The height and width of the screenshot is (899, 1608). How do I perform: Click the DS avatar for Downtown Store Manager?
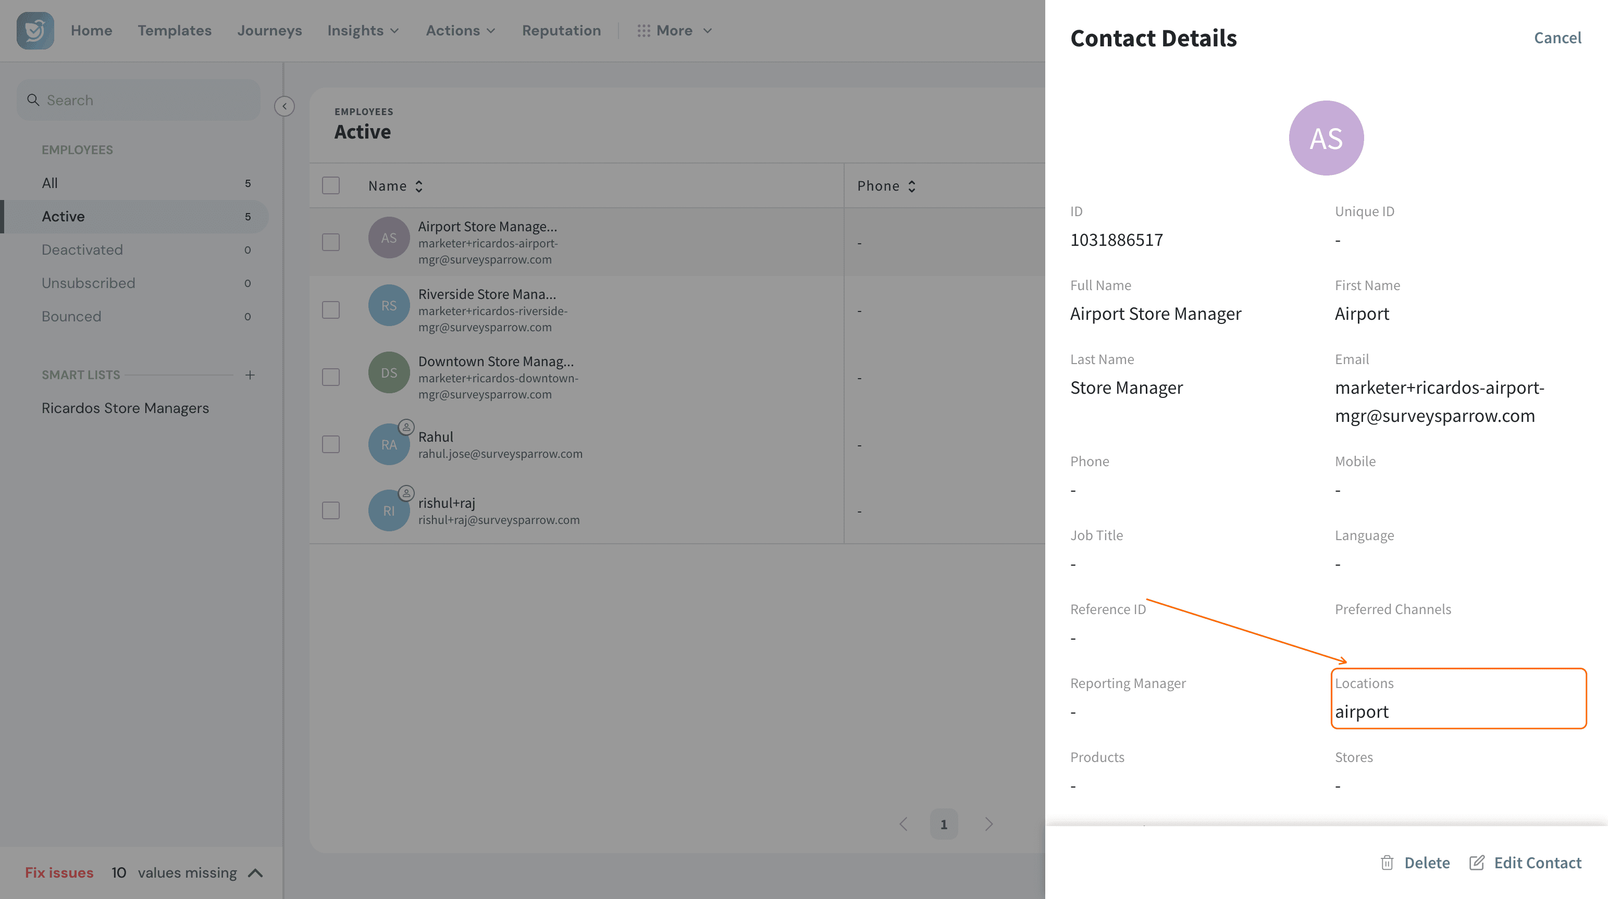point(389,372)
